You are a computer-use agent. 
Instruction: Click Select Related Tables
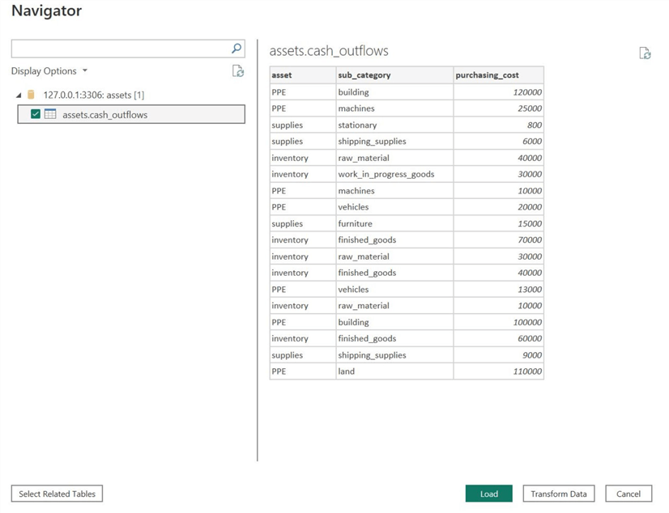[57, 494]
